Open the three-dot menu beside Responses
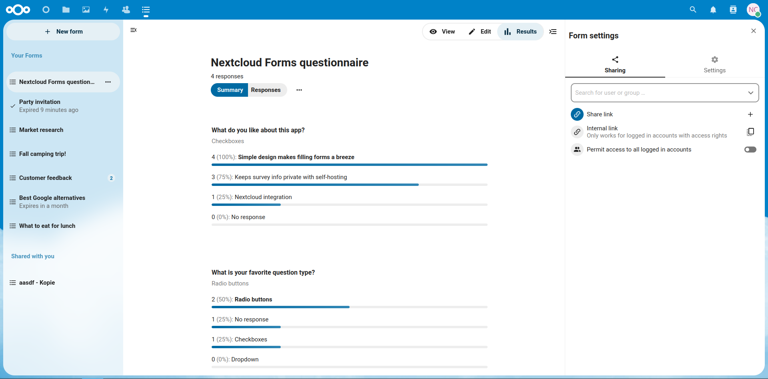 point(299,90)
